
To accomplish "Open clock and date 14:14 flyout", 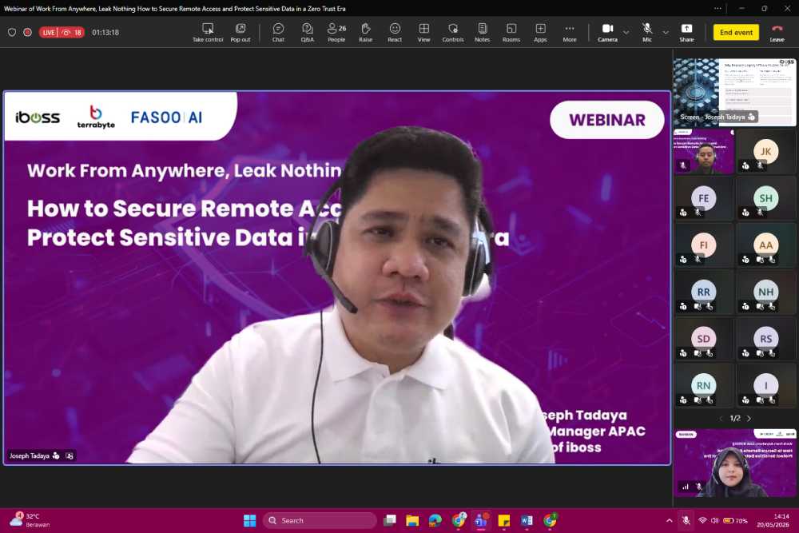I will coord(773,520).
